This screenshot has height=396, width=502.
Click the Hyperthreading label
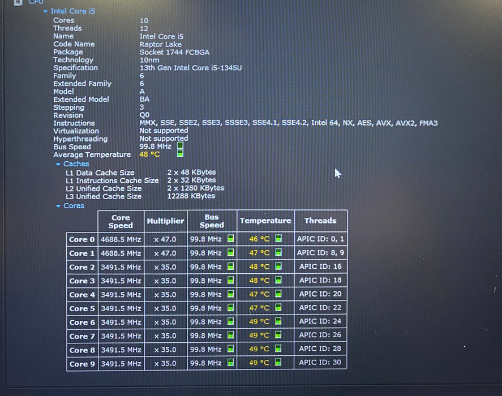[80, 139]
